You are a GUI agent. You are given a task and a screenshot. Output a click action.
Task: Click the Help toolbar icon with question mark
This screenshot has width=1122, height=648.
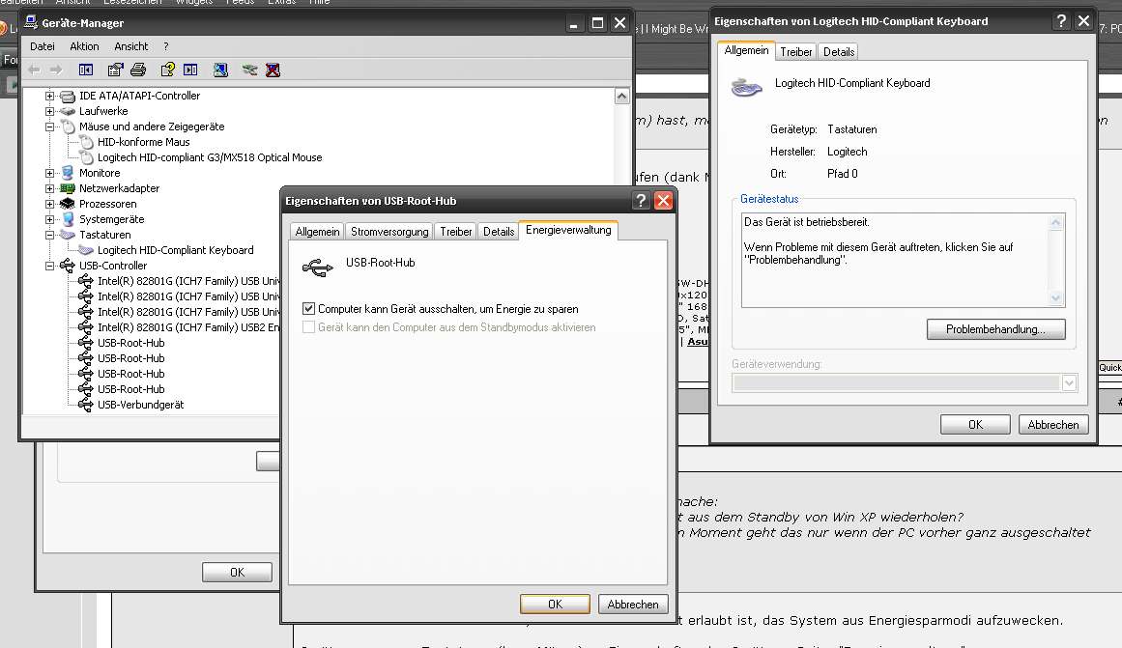pyautogui.click(x=168, y=70)
